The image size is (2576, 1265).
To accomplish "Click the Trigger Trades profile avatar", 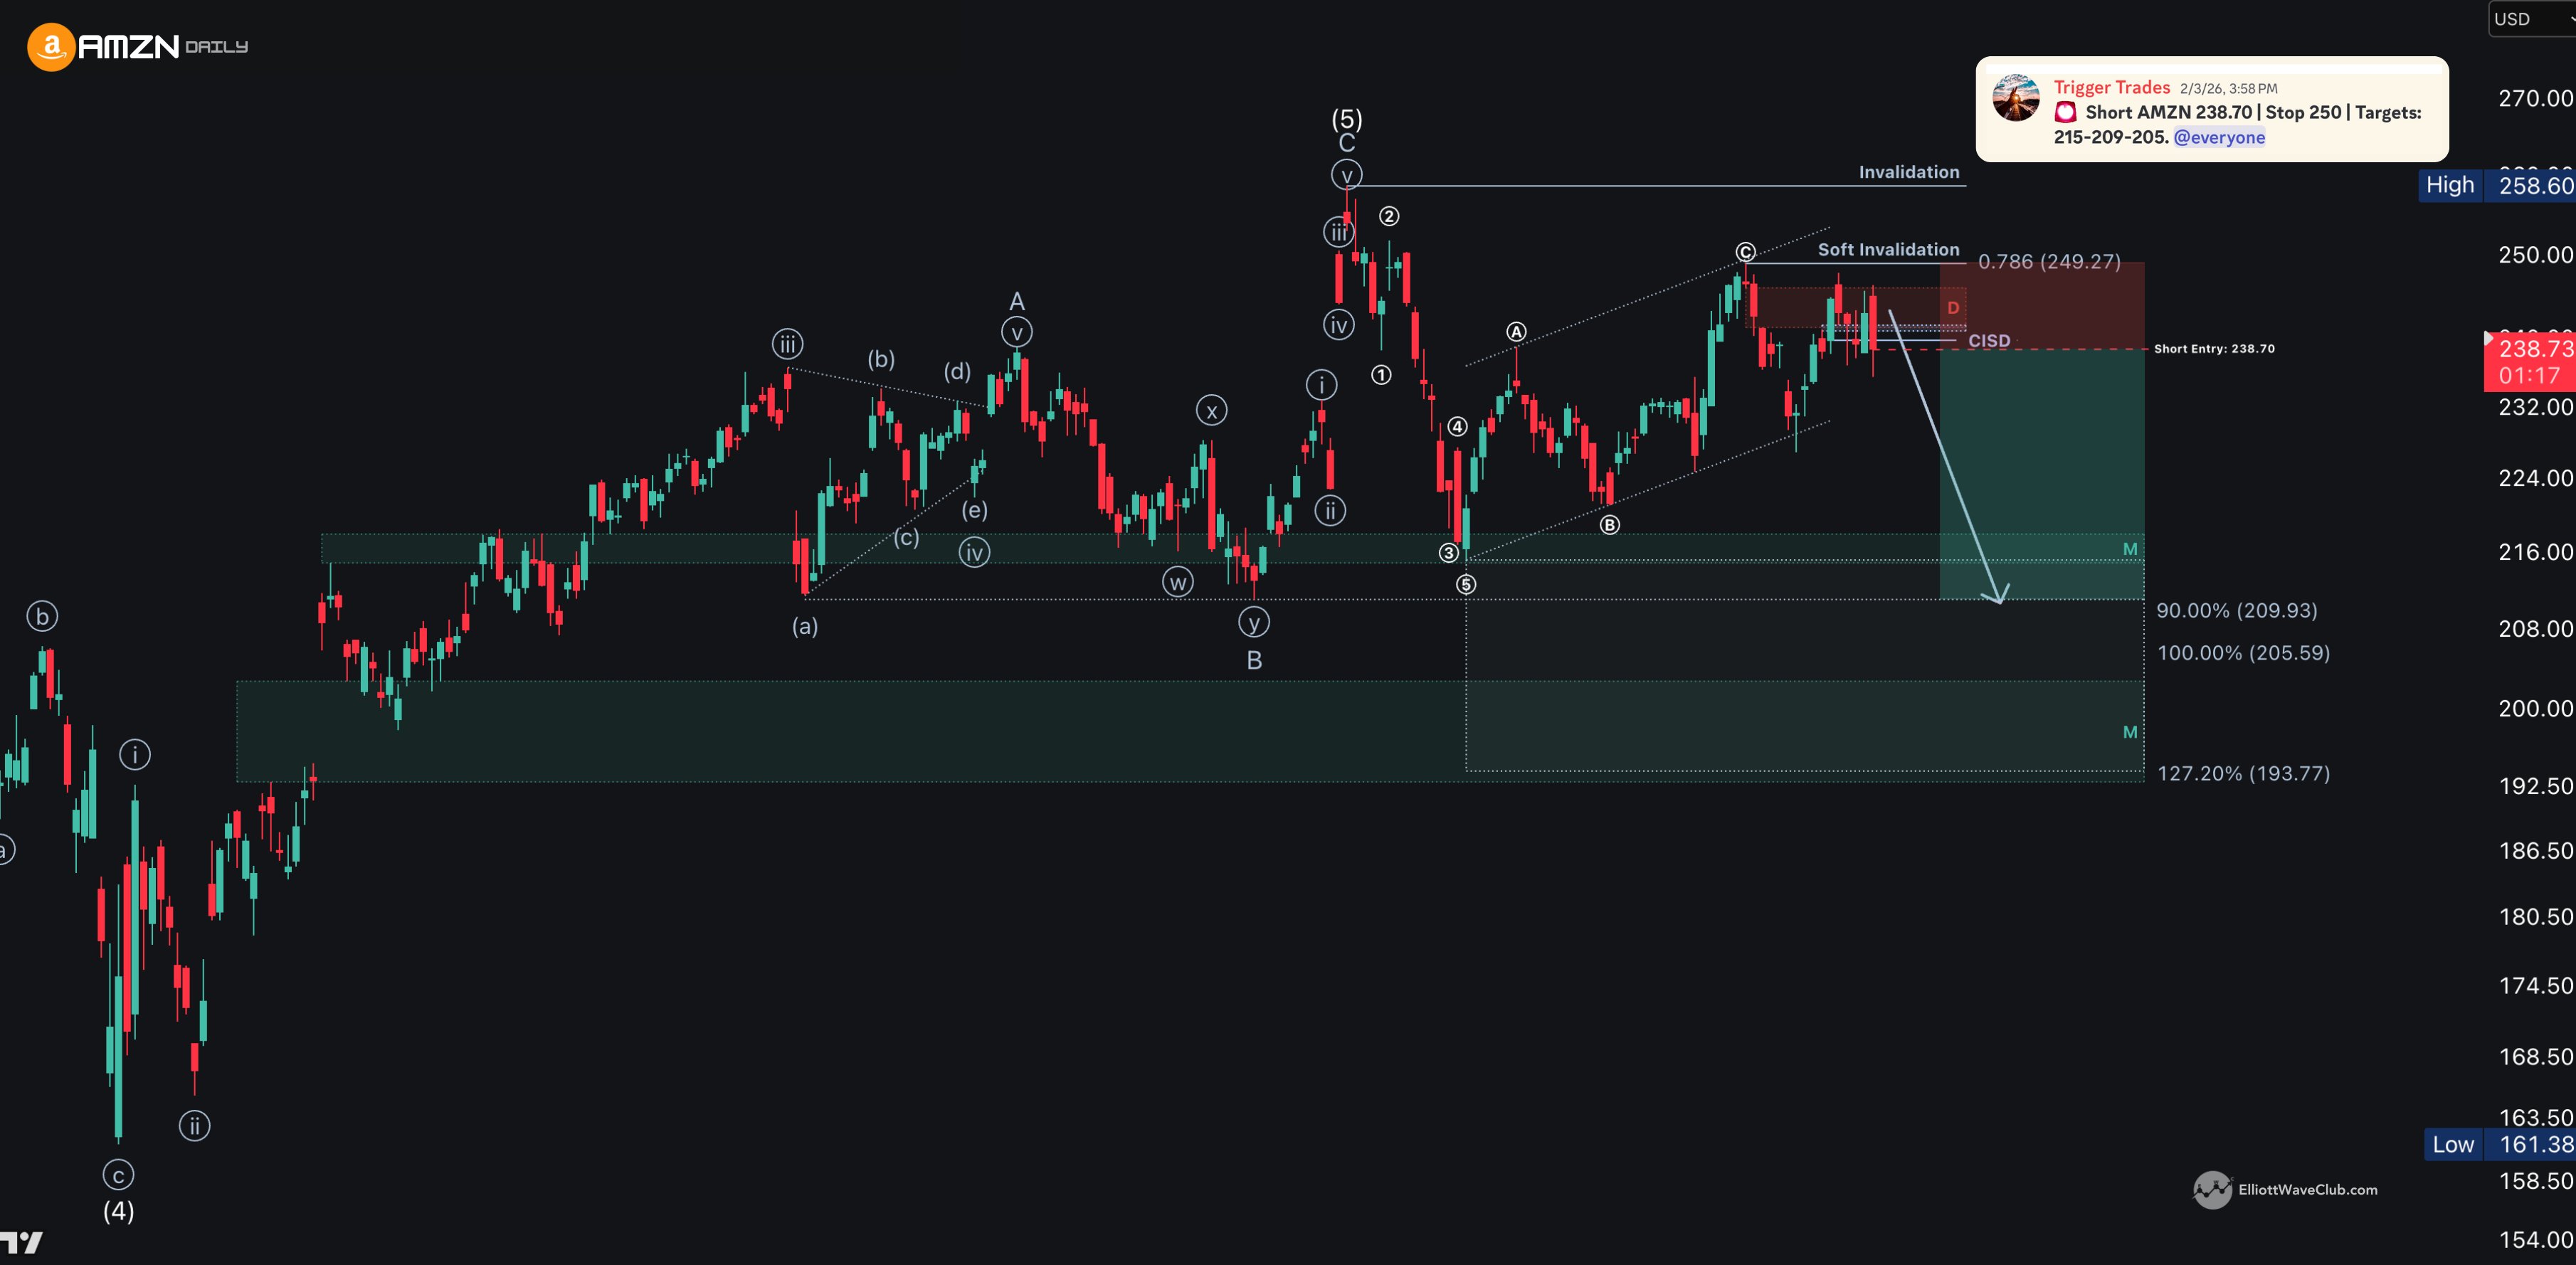I will point(2015,98).
